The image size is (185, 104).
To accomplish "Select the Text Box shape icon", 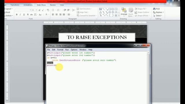I will point(101,9).
